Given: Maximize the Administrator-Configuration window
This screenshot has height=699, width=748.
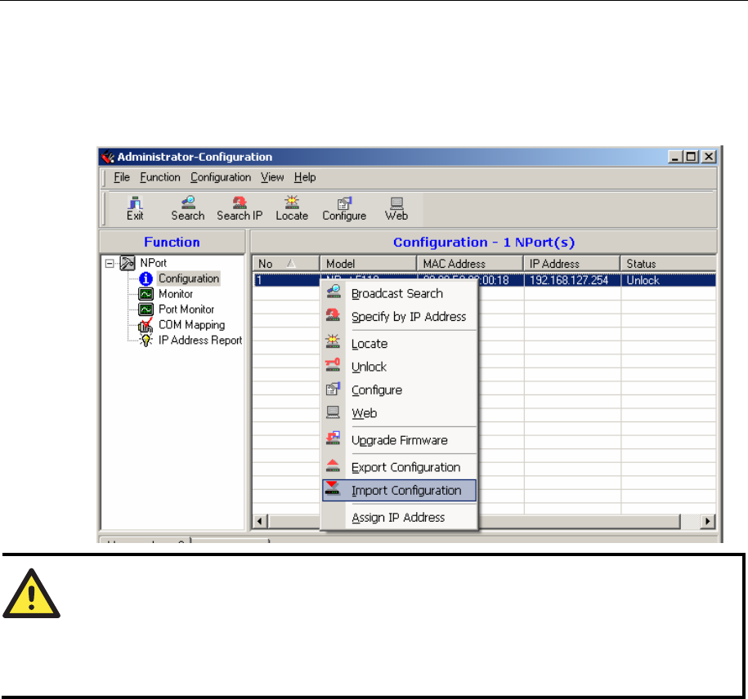Looking at the screenshot, I should (692, 157).
